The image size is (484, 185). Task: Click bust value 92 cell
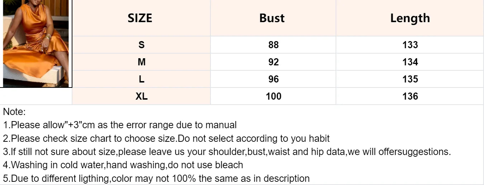coord(273,62)
